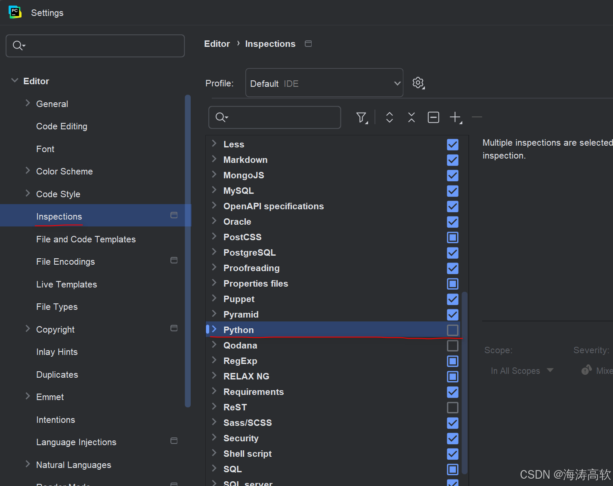
Task: Click project icon on Inspections sidebar row
Action: (174, 215)
